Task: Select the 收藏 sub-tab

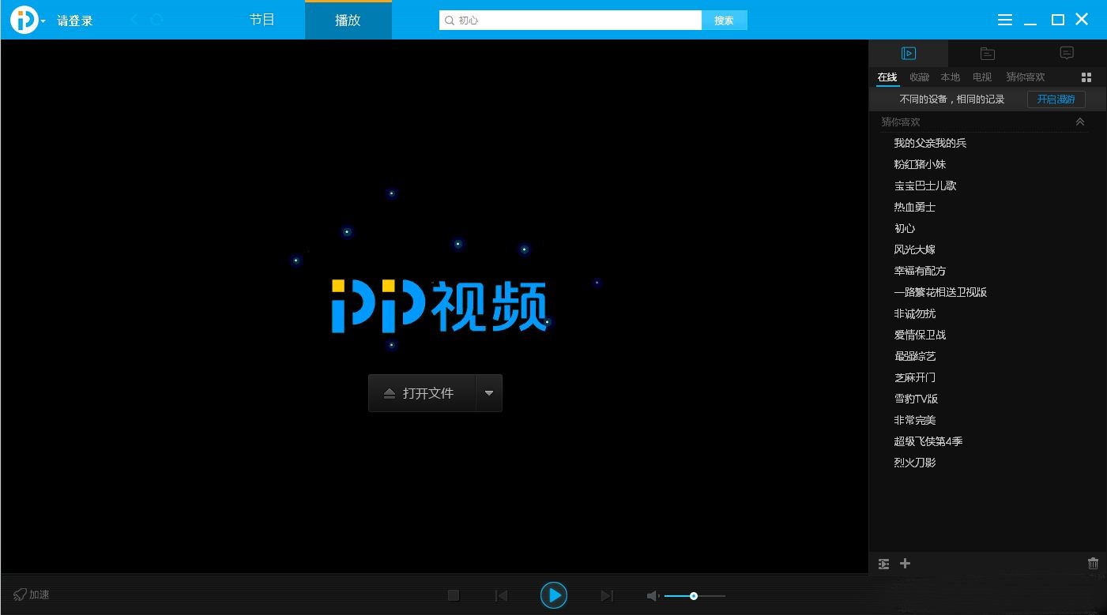Action: tap(919, 77)
